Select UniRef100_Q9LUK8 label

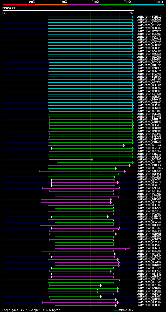(x=149, y=205)
